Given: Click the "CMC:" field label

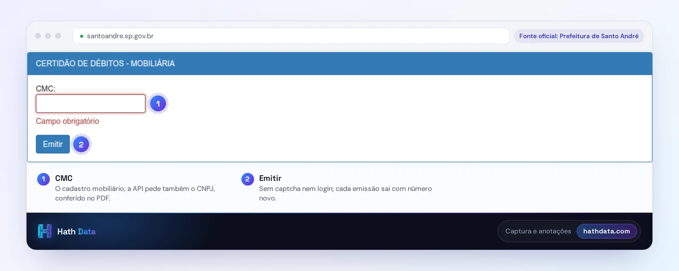Looking at the screenshot, I should pos(45,89).
